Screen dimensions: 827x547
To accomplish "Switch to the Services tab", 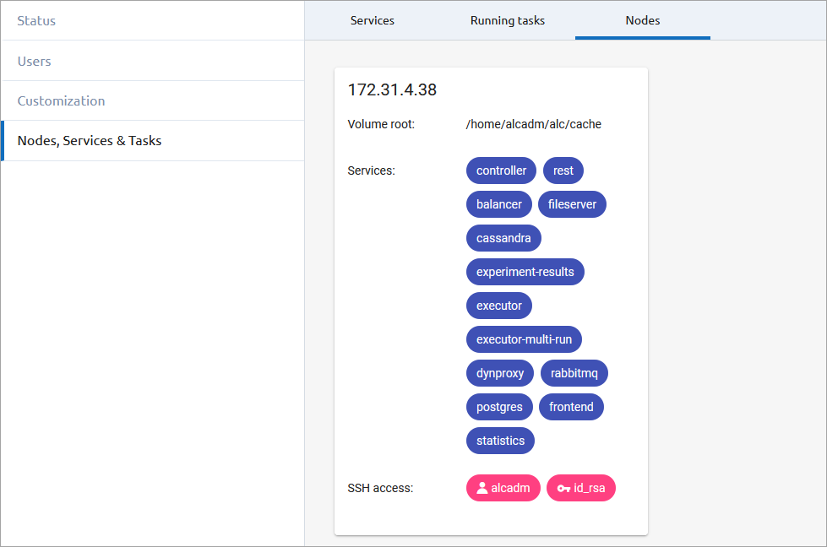I will 373,20.
